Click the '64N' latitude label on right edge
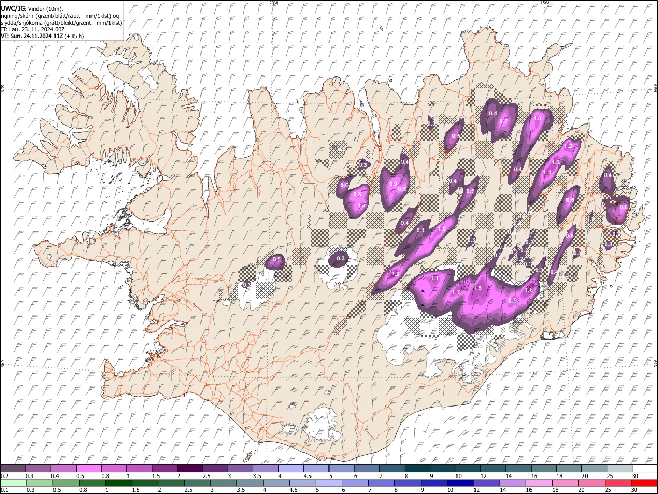 point(655,364)
